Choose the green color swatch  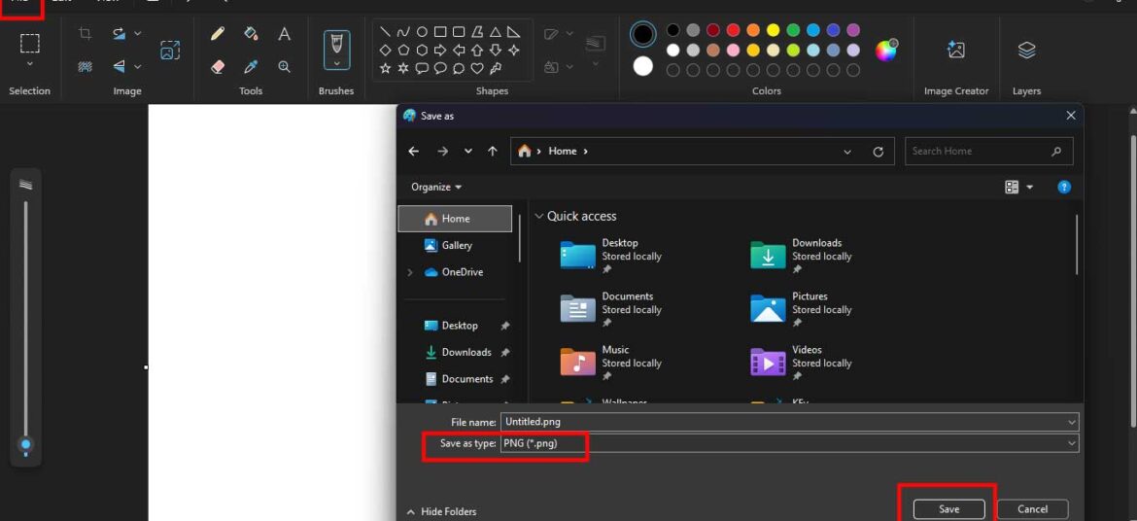pyautogui.click(x=793, y=30)
